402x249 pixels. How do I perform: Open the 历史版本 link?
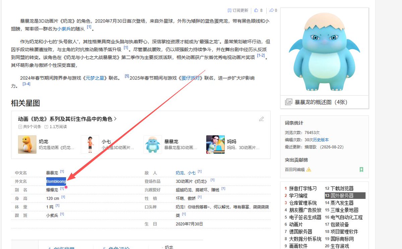click(x=321, y=140)
